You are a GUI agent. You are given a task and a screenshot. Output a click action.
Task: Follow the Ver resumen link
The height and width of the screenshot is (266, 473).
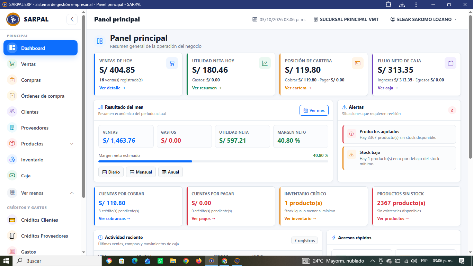(x=207, y=88)
